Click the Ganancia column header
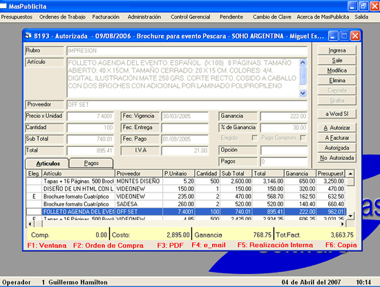This screenshot has width=380, height=287. (x=300, y=173)
